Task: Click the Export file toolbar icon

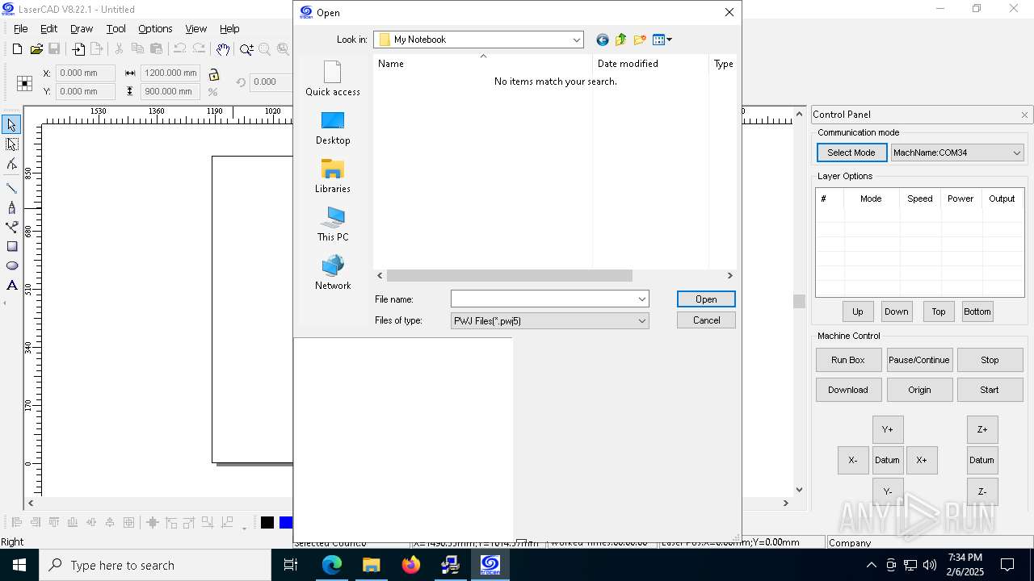Action: pyautogui.click(x=96, y=49)
